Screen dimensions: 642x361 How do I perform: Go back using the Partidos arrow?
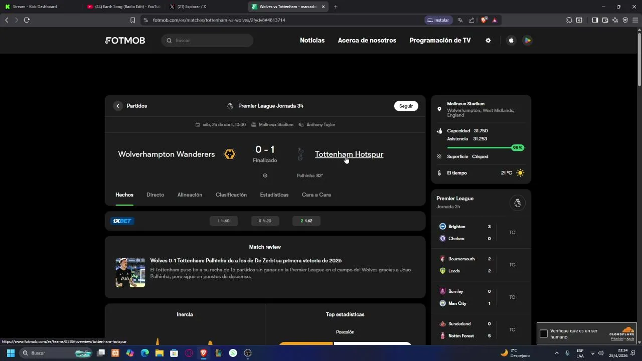(118, 106)
